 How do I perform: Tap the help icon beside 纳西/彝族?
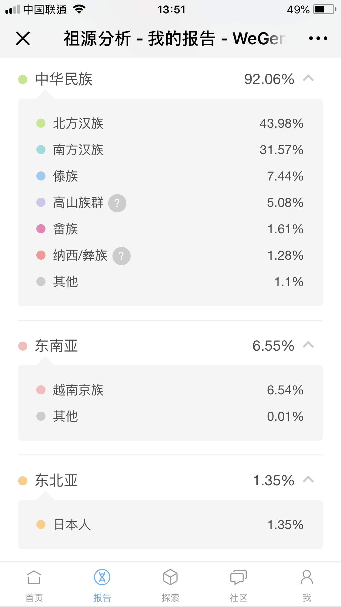coord(121,256)
